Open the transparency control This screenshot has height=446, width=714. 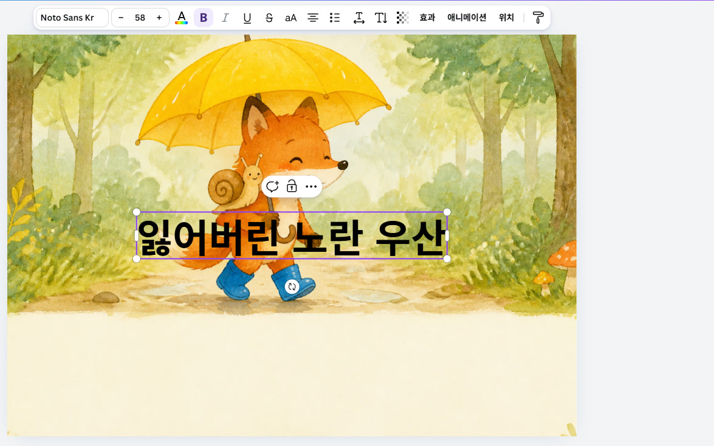402,18
